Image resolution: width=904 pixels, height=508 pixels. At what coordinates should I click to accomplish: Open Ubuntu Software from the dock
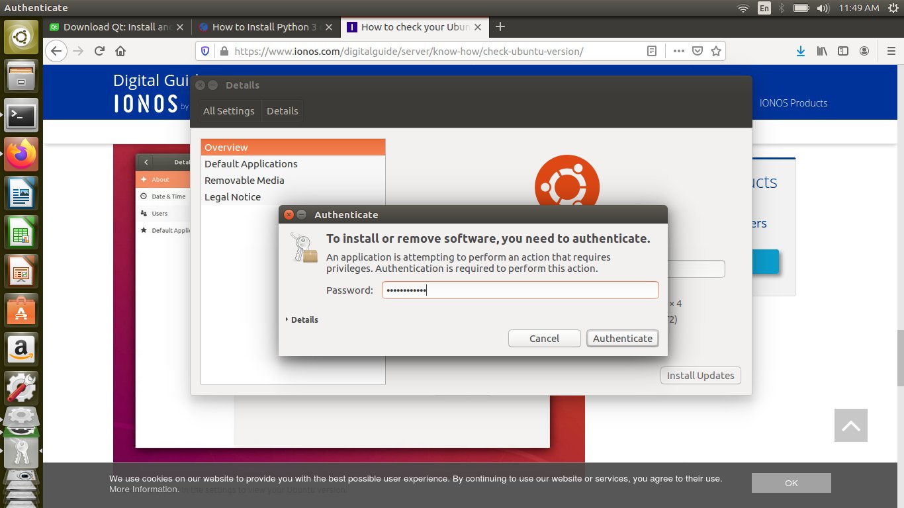[x=21, y=309]
